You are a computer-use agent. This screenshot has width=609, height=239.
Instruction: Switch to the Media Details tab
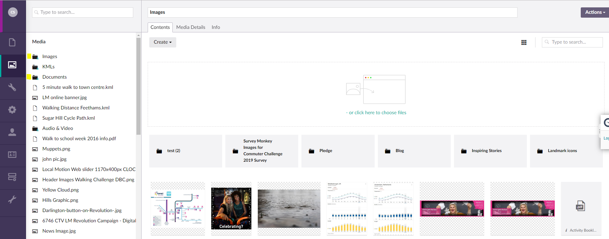pos(191,27)
